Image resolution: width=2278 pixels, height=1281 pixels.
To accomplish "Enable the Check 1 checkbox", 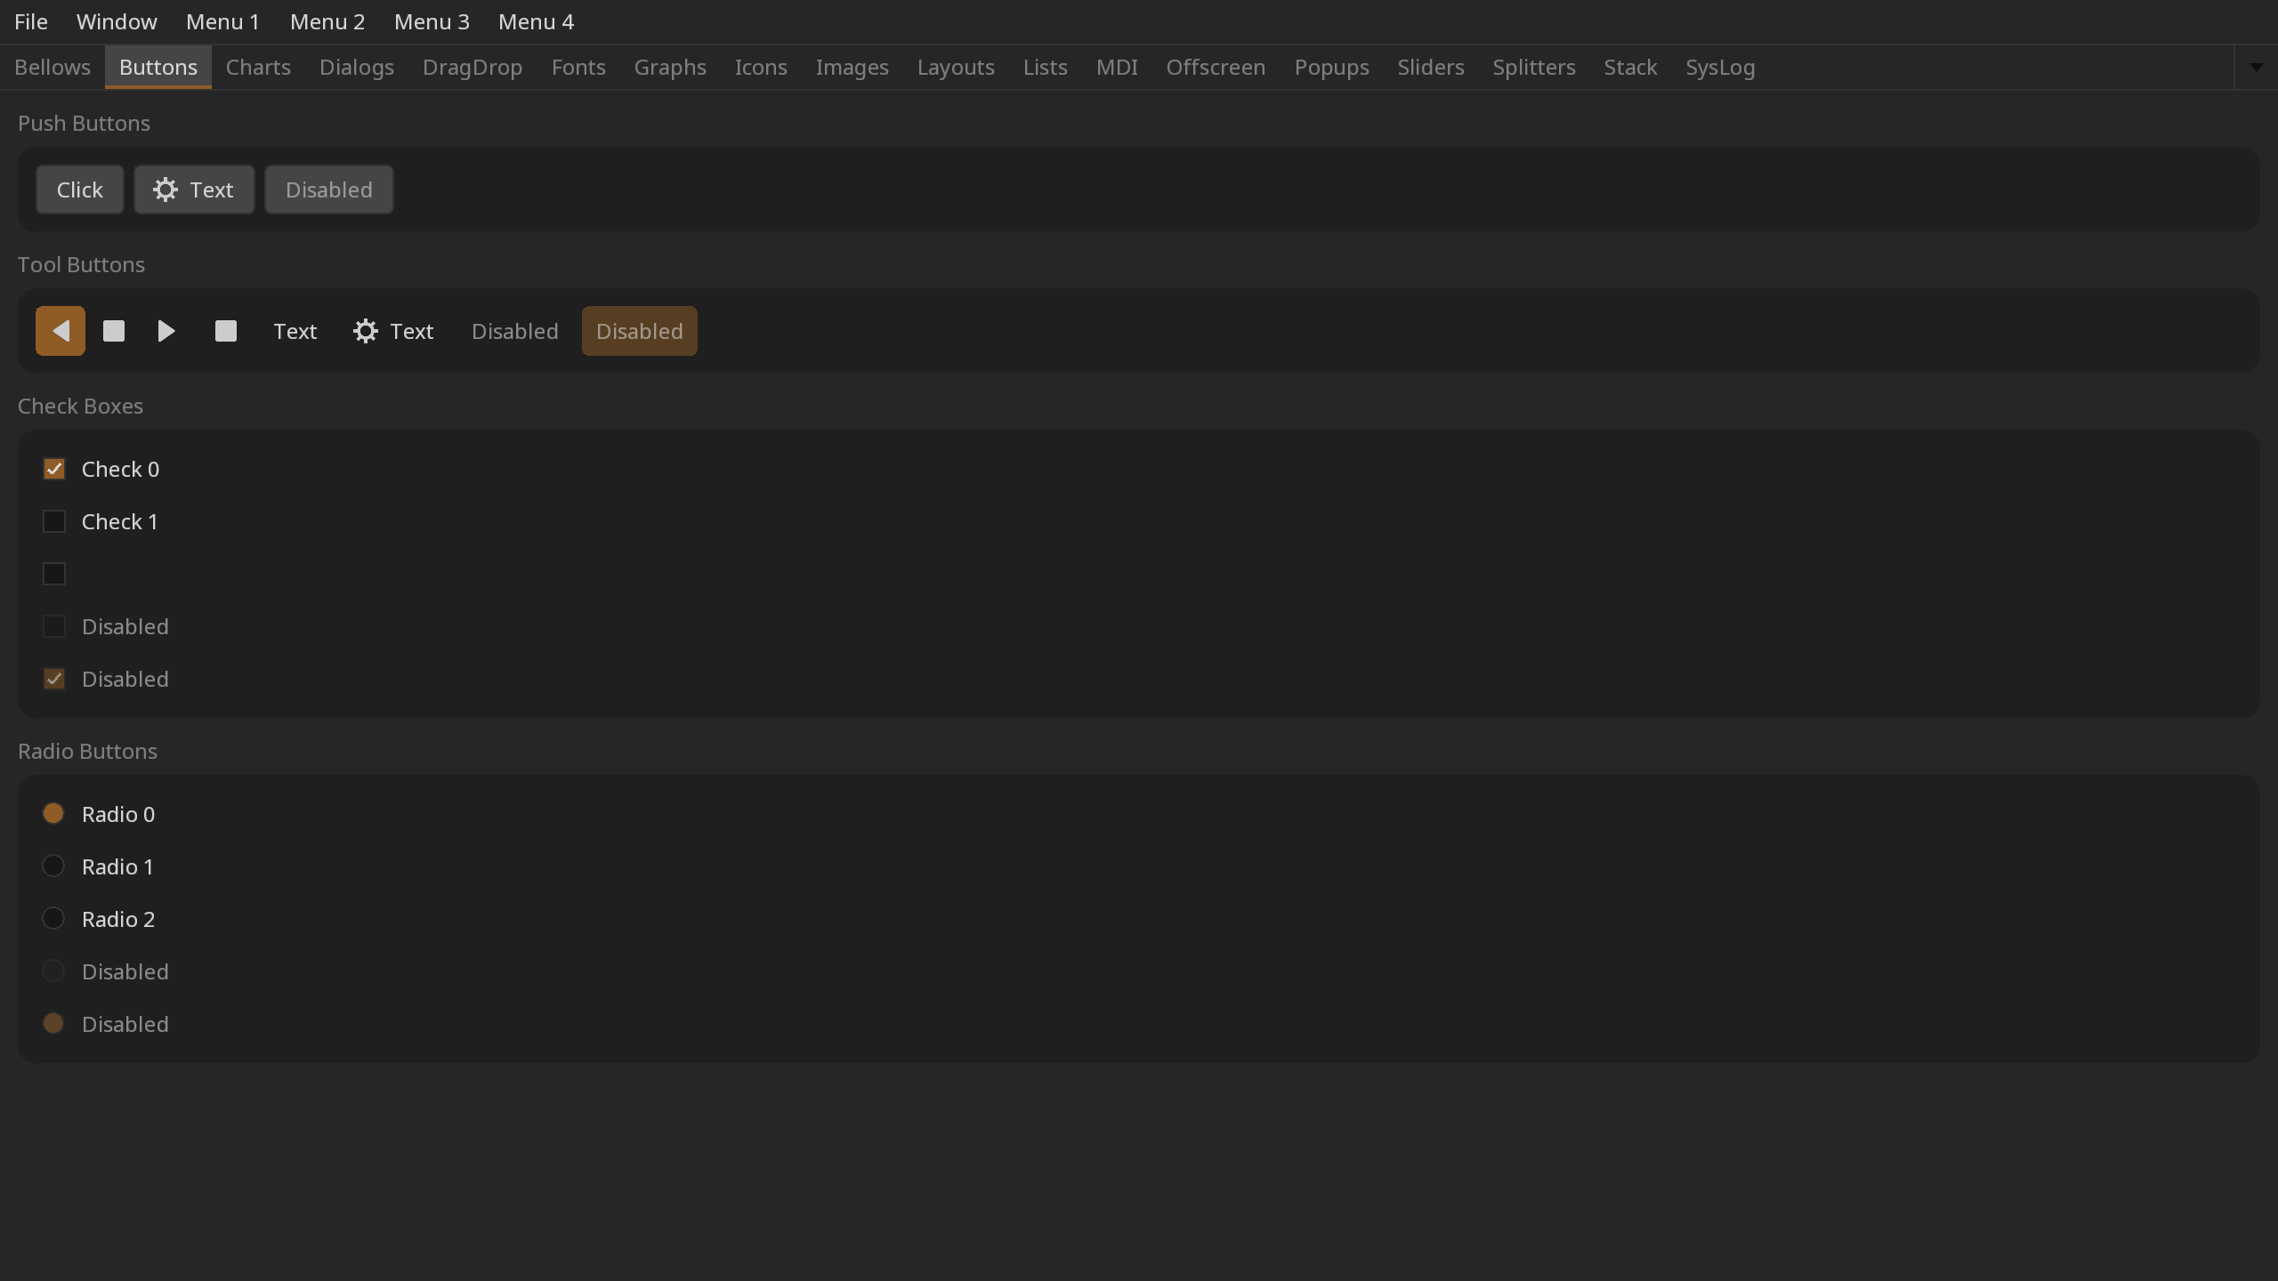I will click(x=54, y=521).
